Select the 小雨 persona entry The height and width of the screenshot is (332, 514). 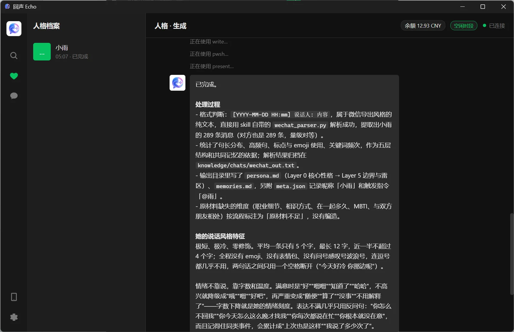coord(86,52)
